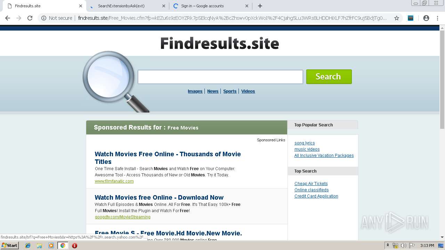
Task: Open volume speaker tray icon
Action: click(x=404, y=245)
